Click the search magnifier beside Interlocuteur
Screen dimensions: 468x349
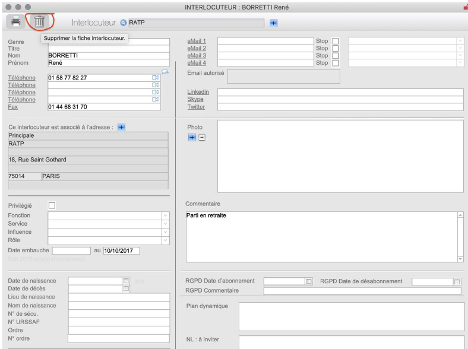pos(124,23)
